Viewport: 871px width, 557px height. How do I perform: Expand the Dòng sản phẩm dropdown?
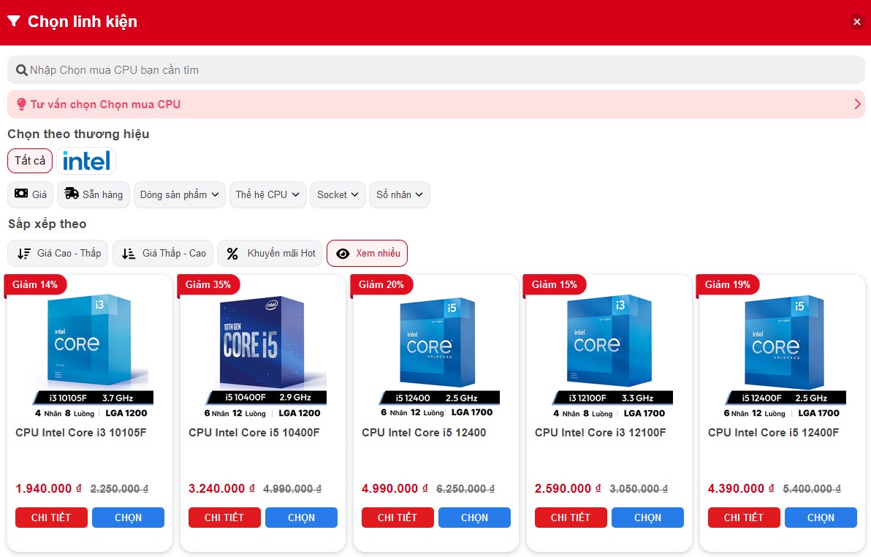[x=180, y=194]
